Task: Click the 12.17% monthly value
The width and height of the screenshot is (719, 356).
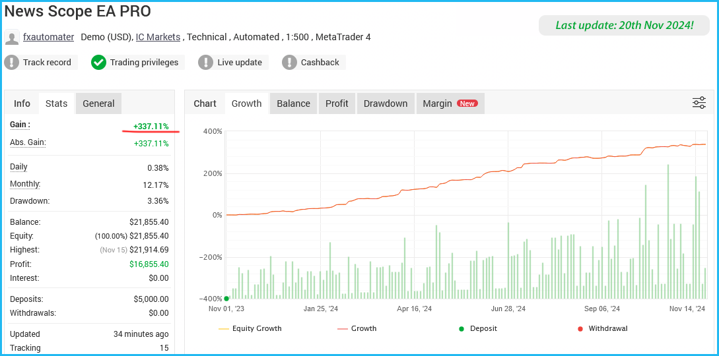Action: [156, 185]
